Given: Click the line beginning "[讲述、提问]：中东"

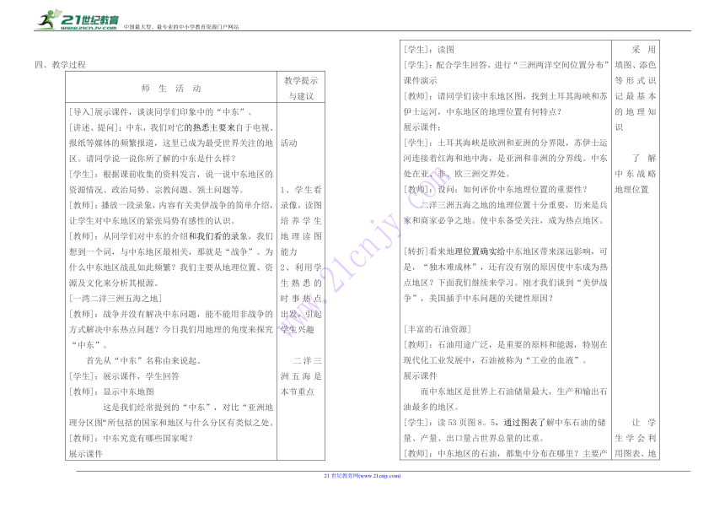Looking at the screenshot, I should tap(171, 127).
